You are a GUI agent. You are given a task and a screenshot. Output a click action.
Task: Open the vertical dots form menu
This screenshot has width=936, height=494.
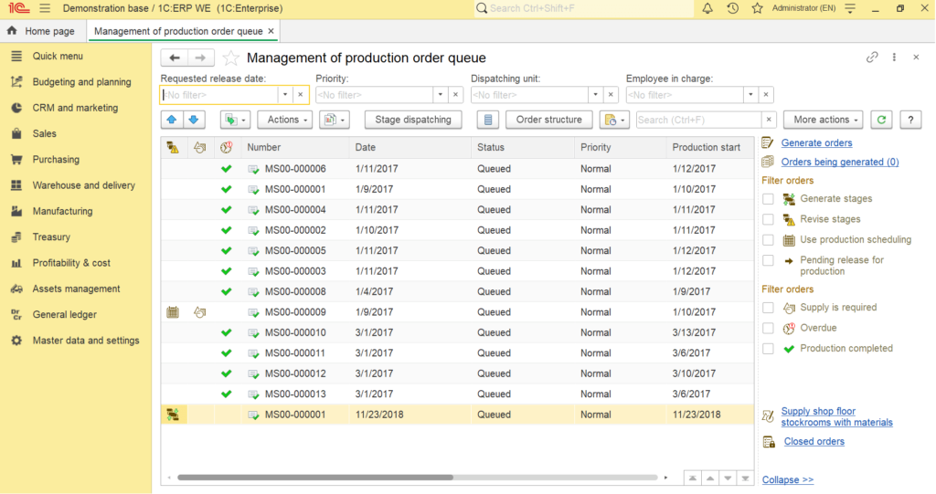tap(894, 58)
